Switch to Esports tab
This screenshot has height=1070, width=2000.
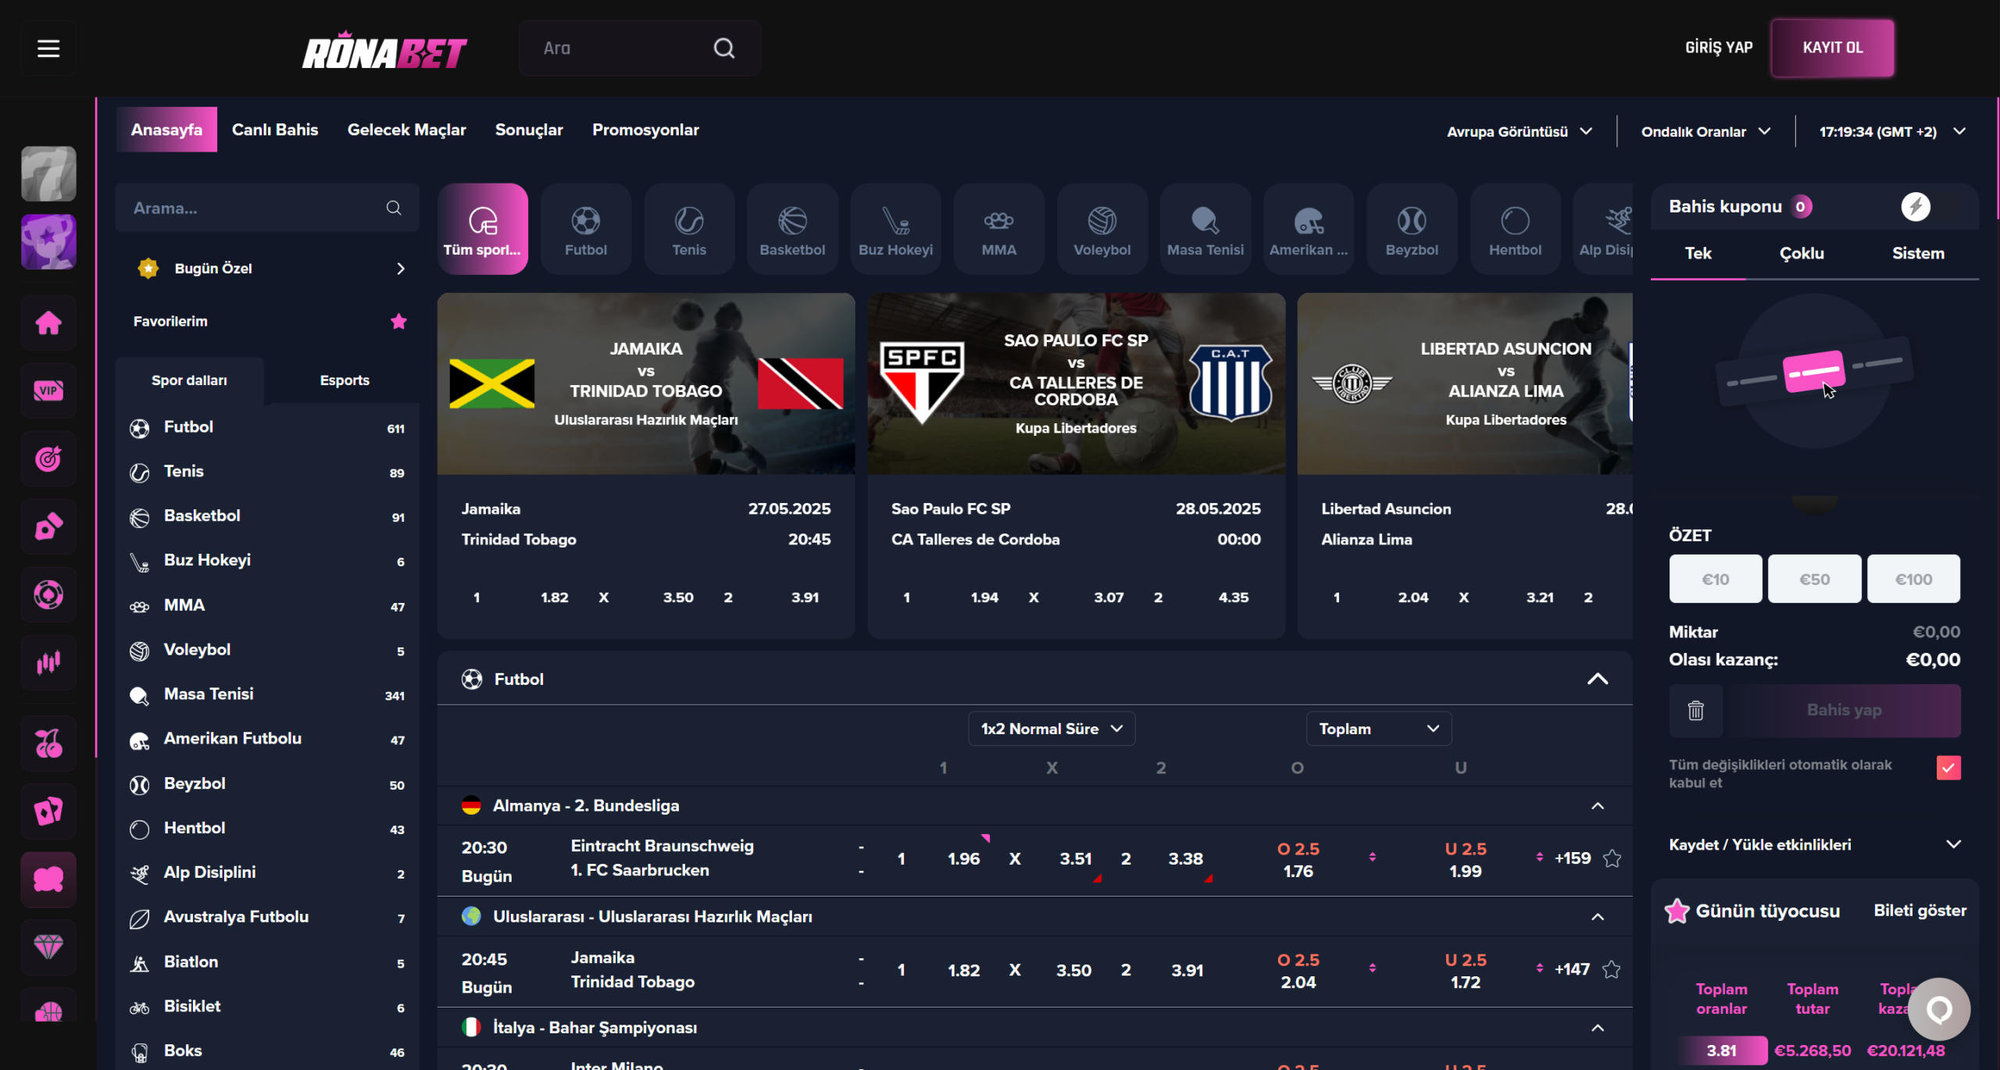(345, 380)
